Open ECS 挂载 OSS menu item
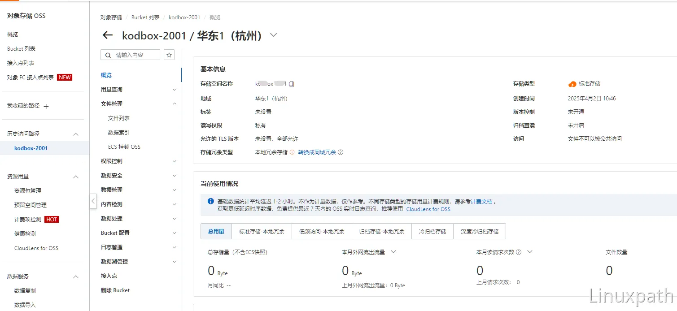 click(x=124, y=147)
